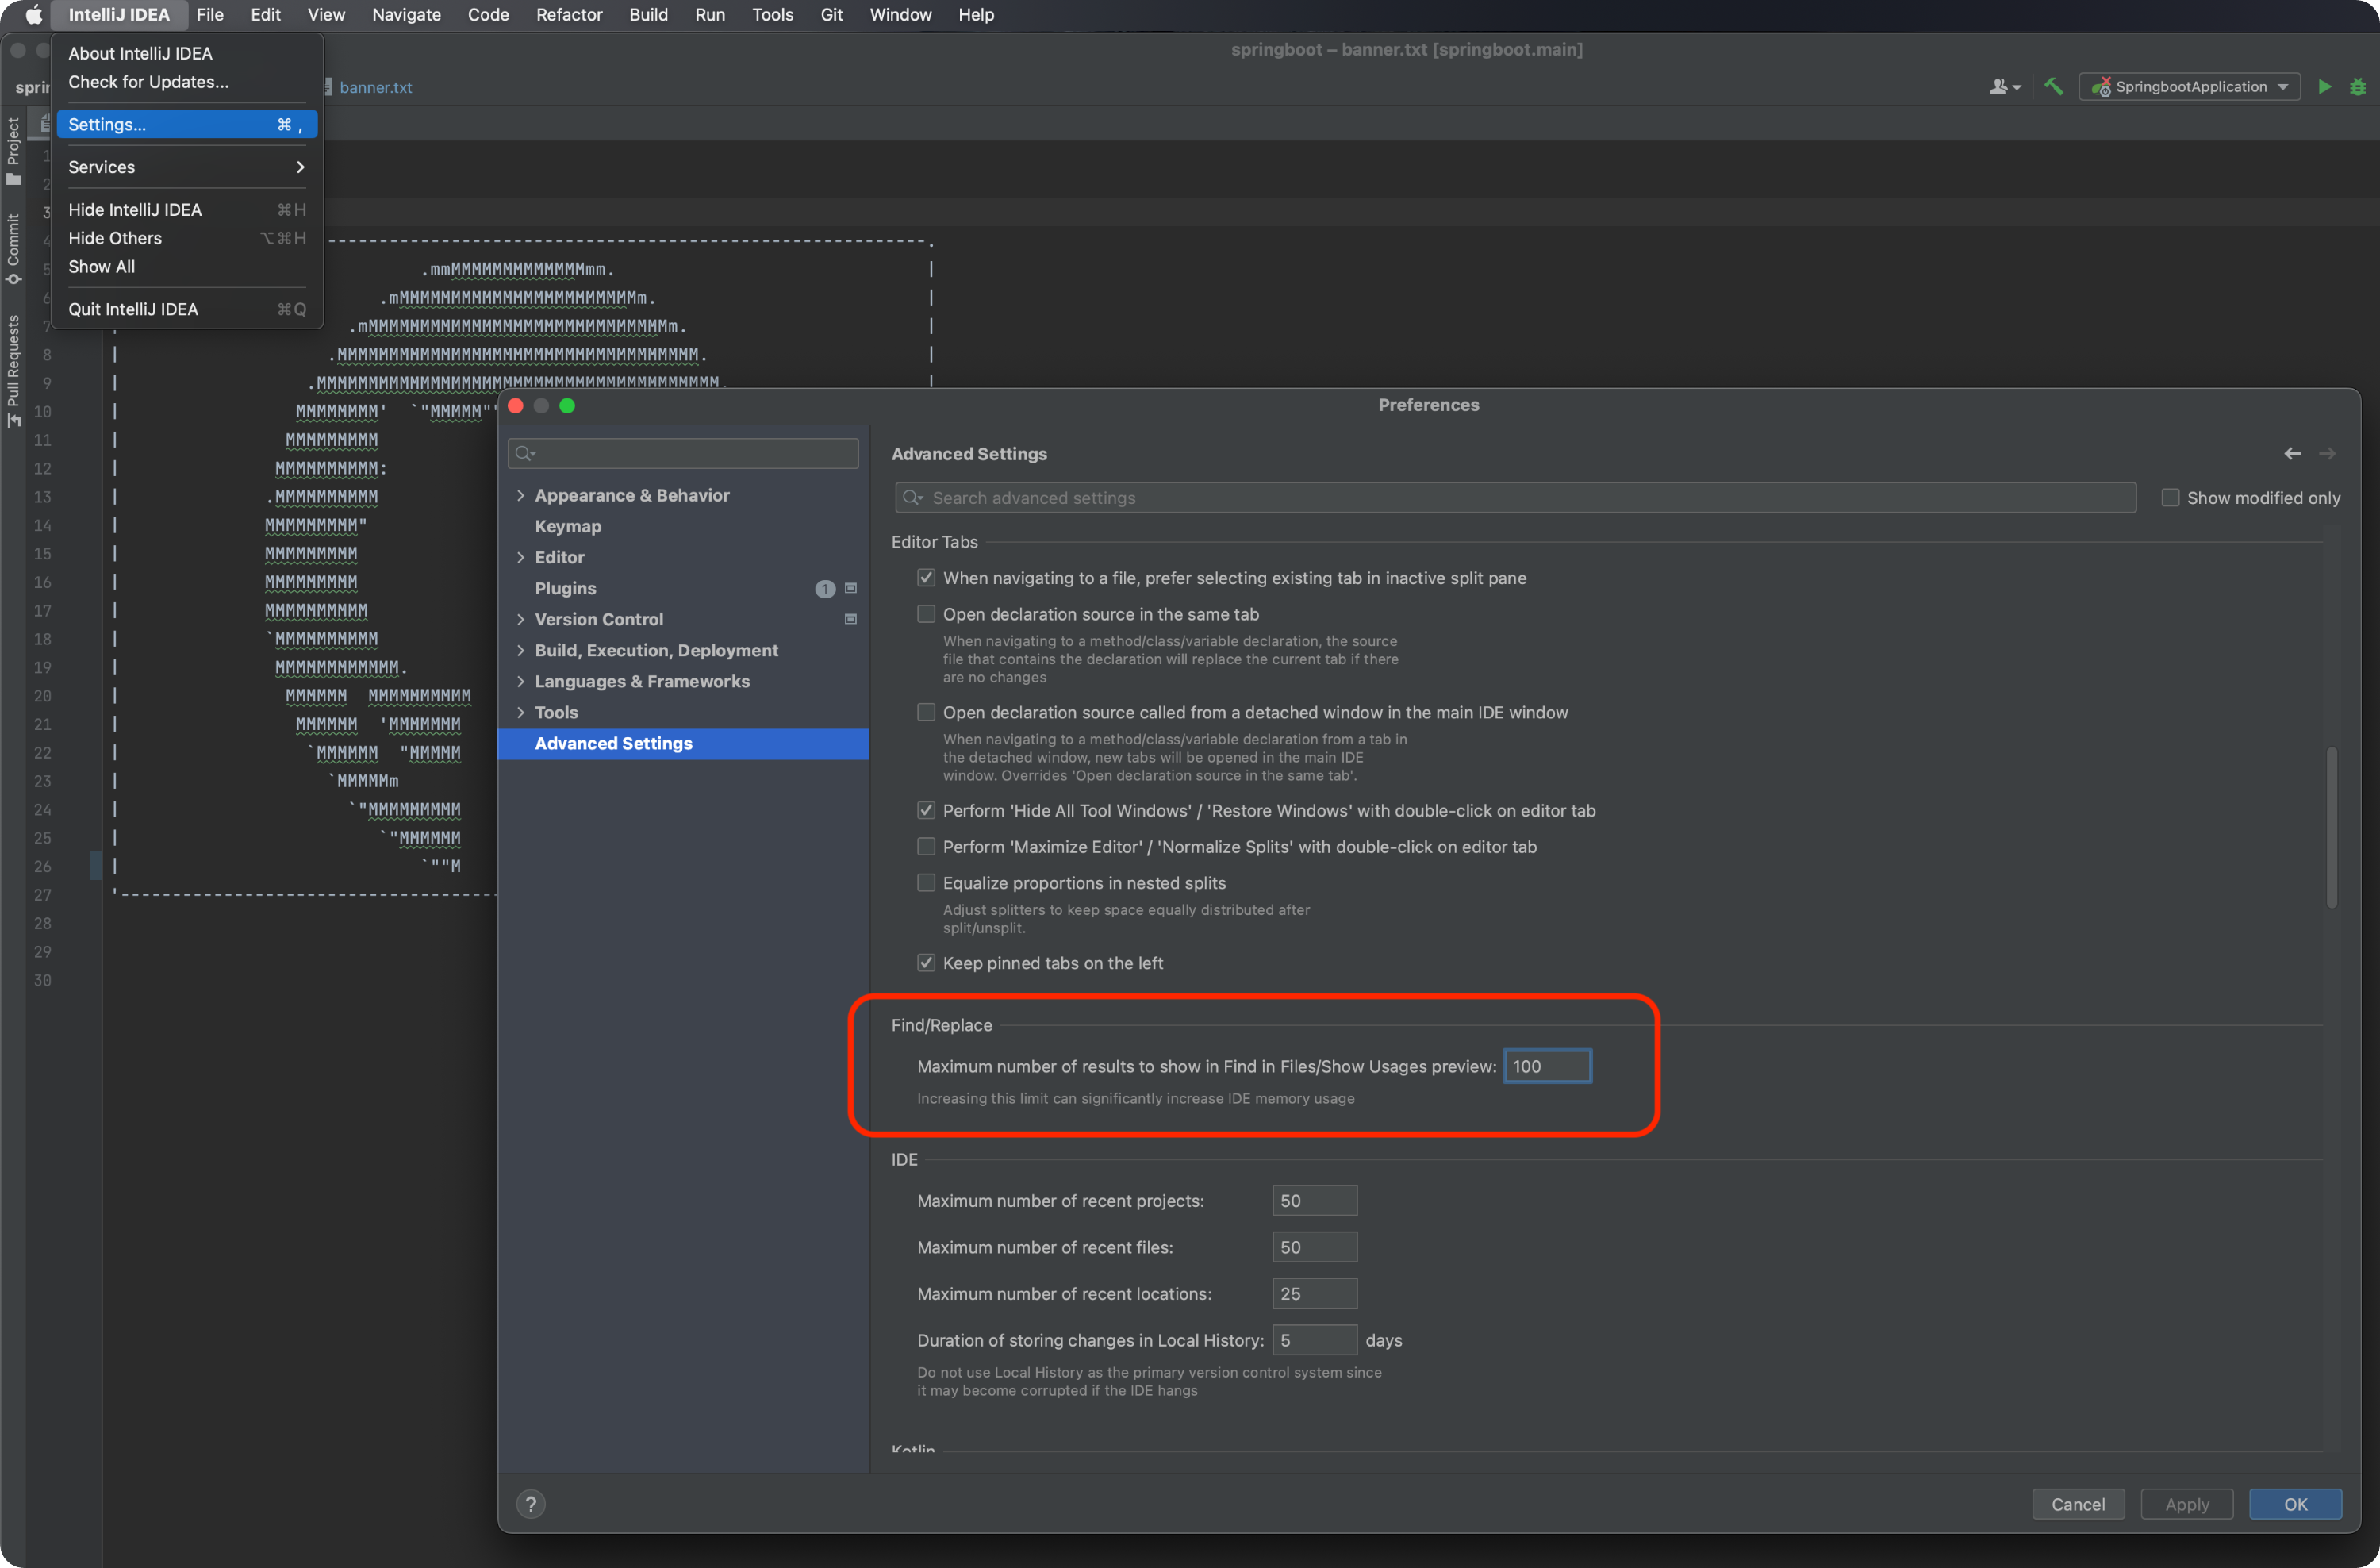
Task: Click the back arrow in Advanced Settings
Action: [x=2292, y=454]
